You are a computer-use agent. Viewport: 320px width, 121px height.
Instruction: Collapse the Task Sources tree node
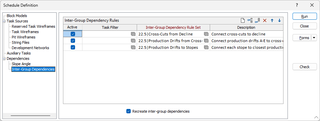pos(4,21)
